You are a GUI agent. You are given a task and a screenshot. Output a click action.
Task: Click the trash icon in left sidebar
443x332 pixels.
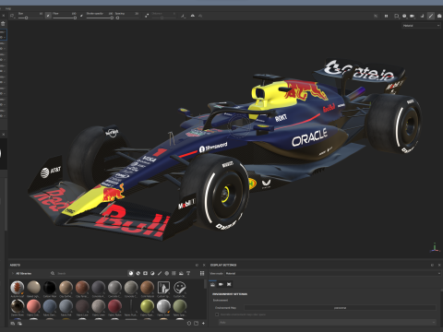point(3,24)
